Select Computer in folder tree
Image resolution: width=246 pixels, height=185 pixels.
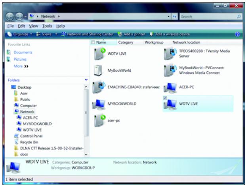pyautogui.click(x=29, y=106)
